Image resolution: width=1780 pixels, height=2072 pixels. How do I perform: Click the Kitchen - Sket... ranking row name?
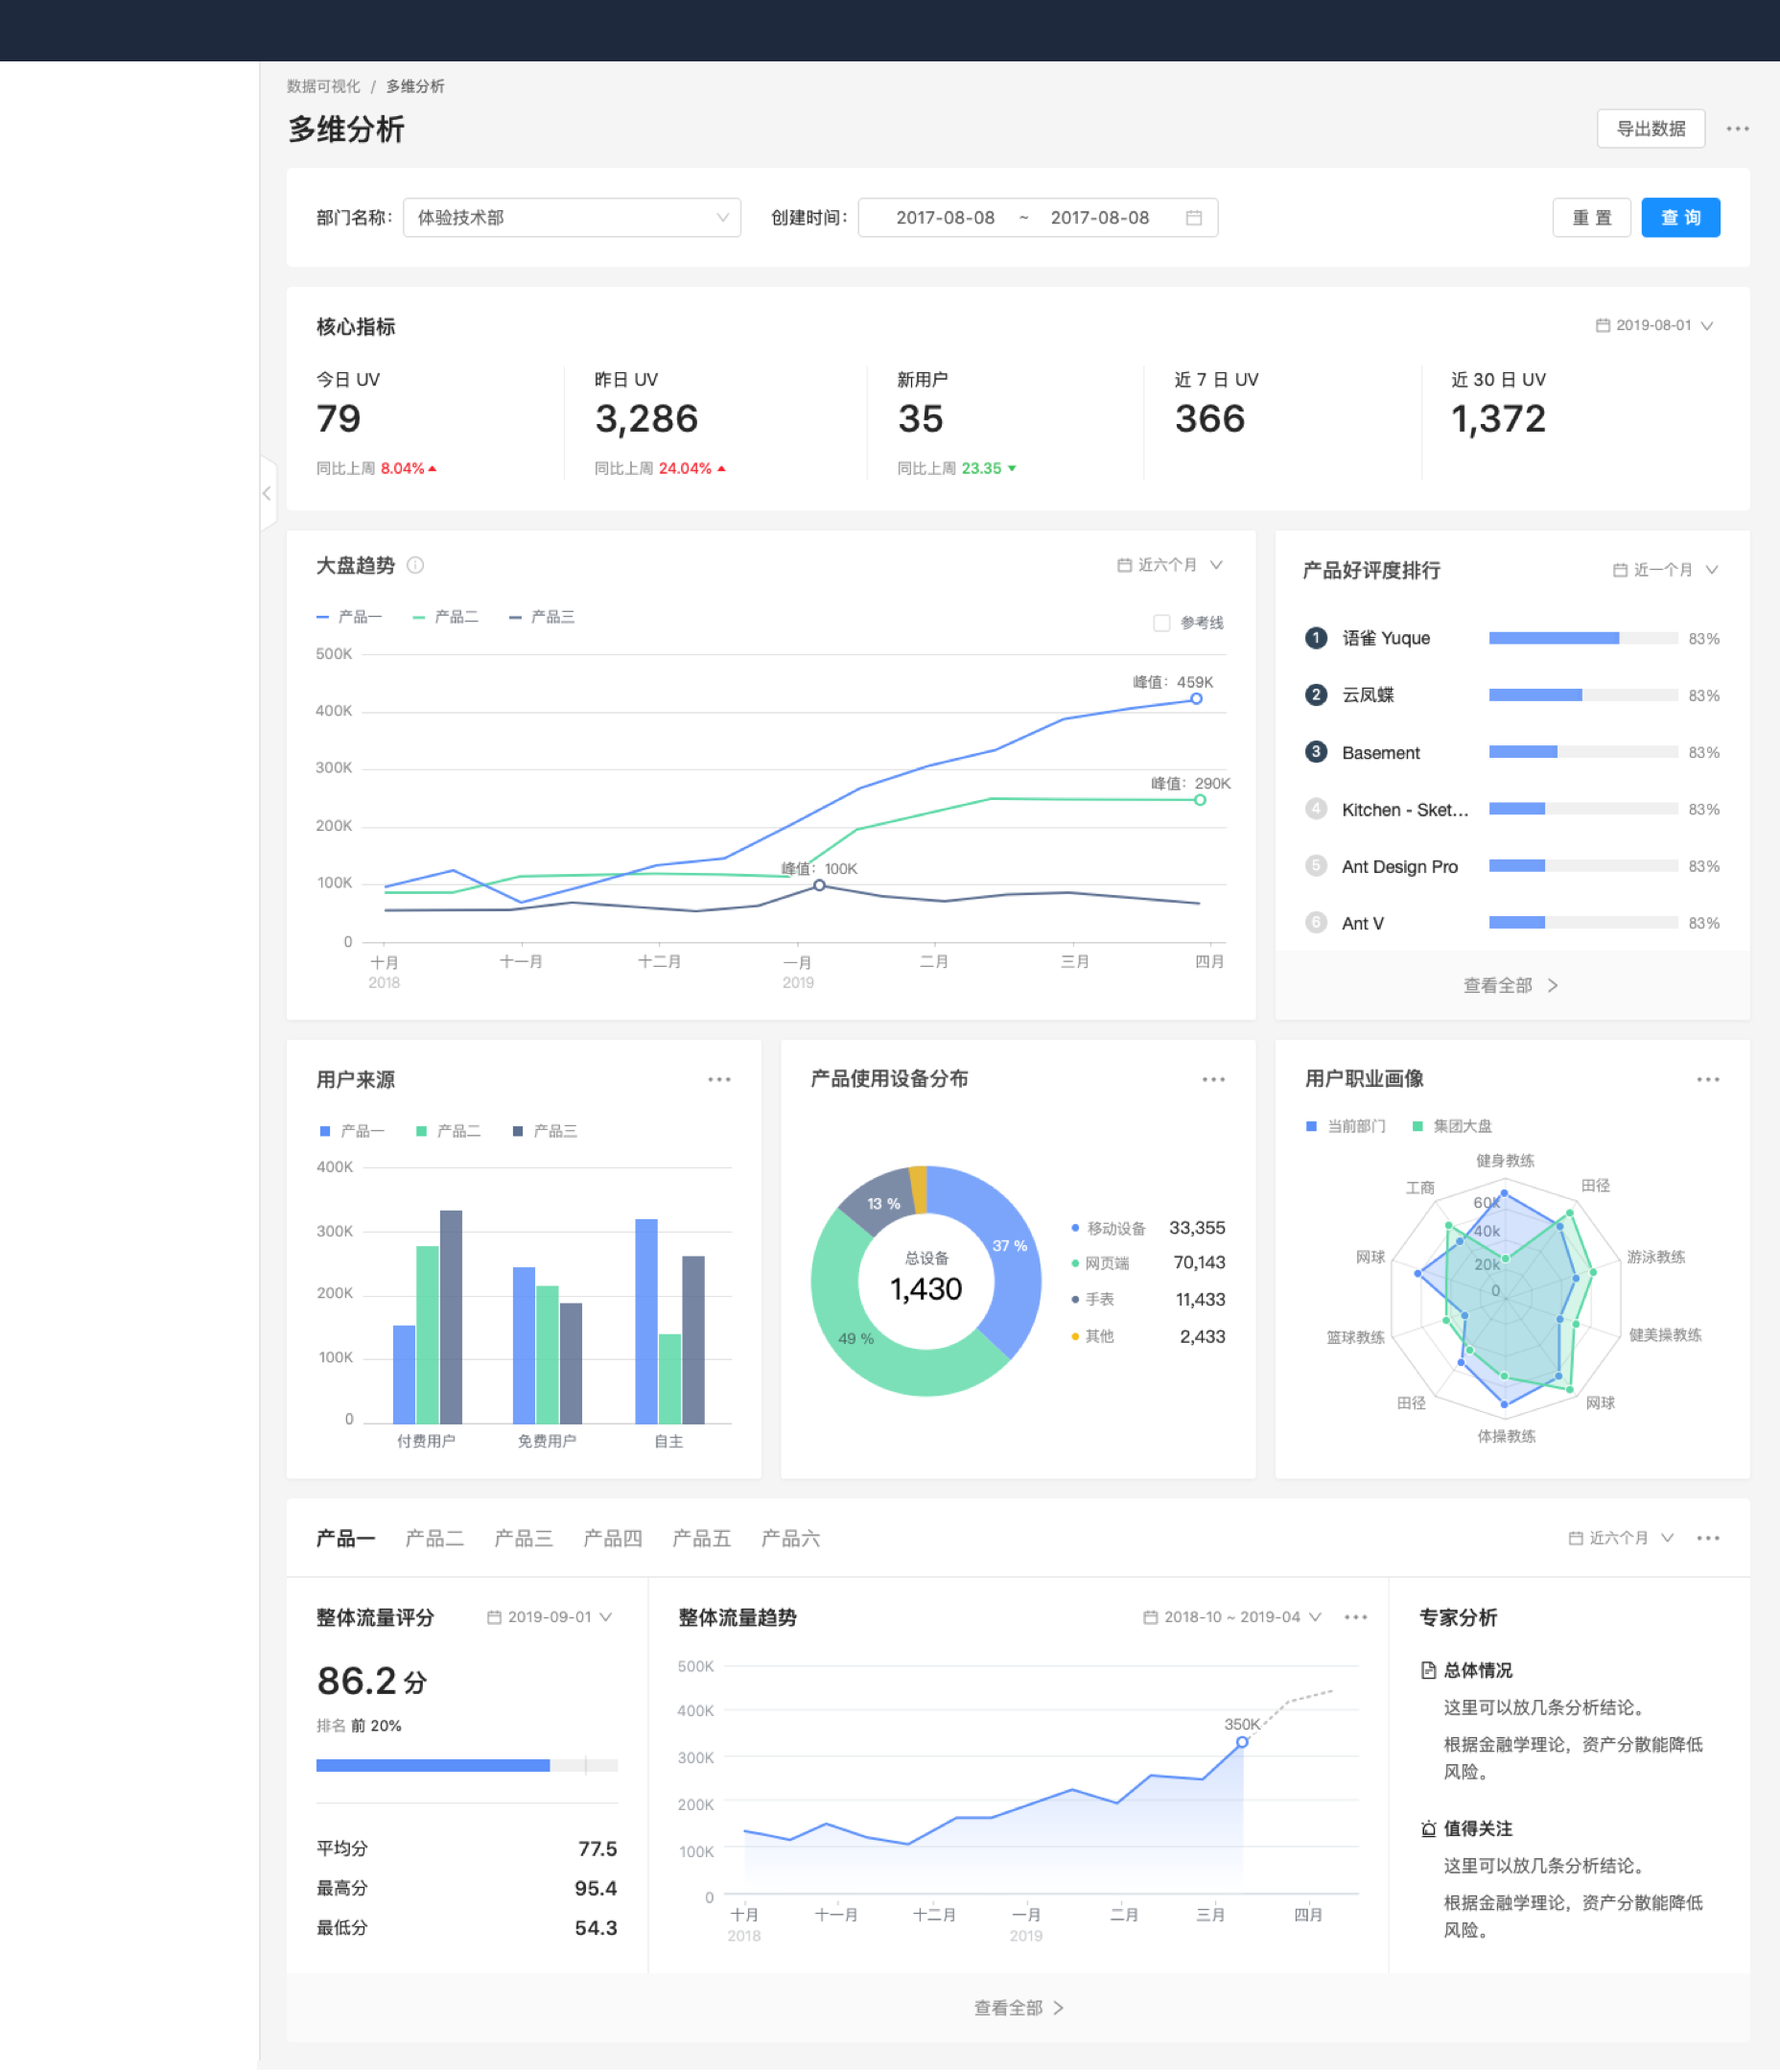1405,810
